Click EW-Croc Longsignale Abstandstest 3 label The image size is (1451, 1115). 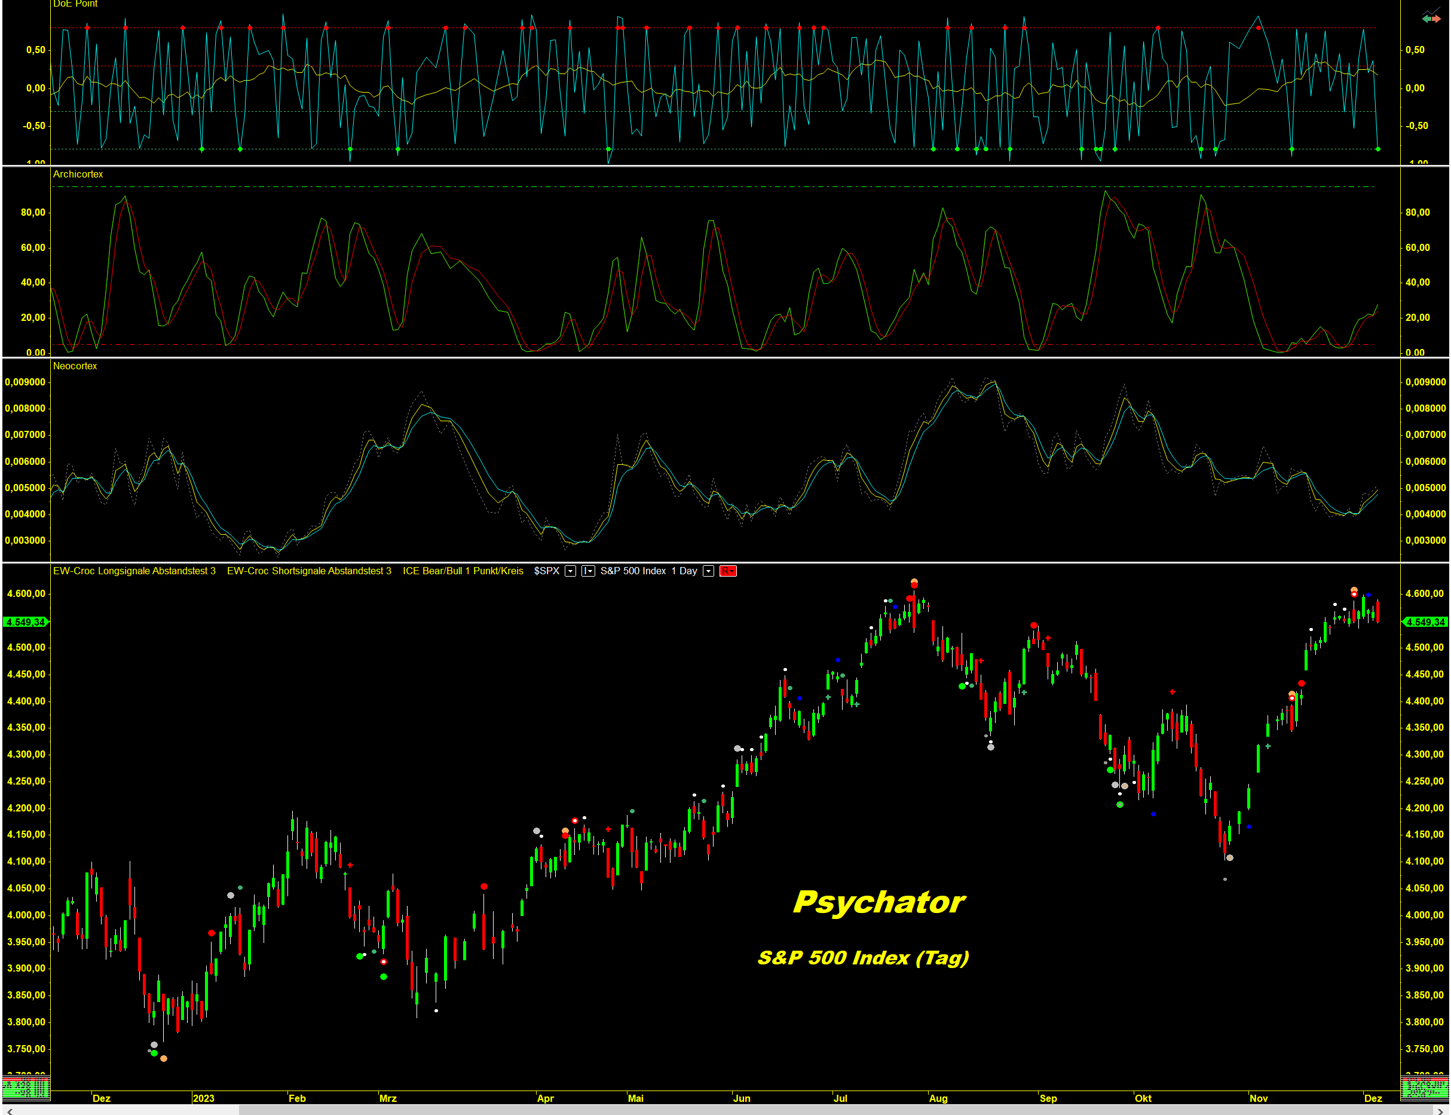tap(134, 571)
